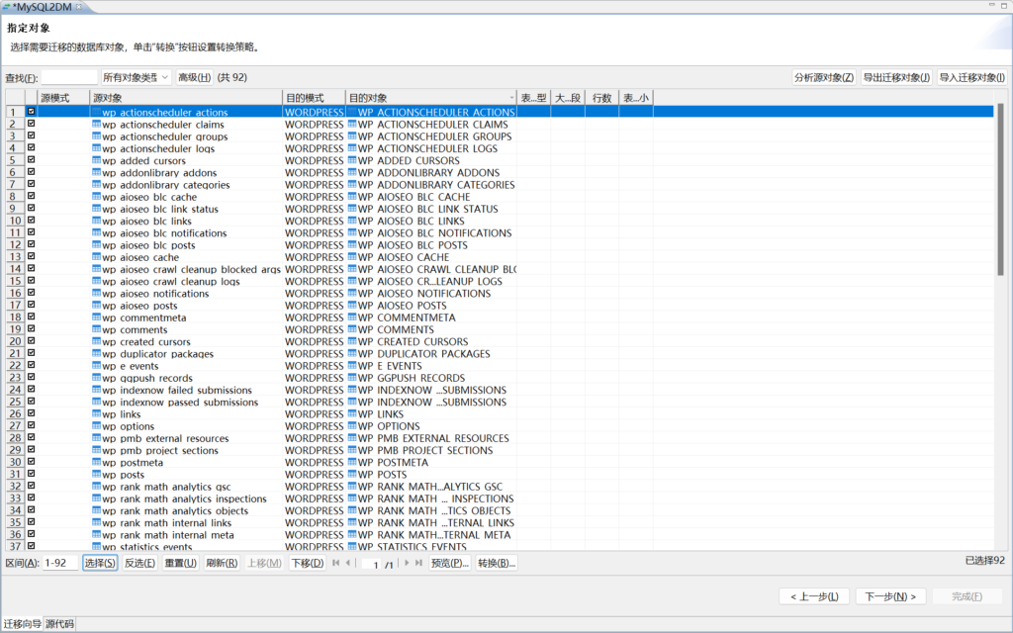This screenshot has height=633, width=1013.
Task: Click the table icon beside wp_comments source object
Action: [x=96, y=330]
